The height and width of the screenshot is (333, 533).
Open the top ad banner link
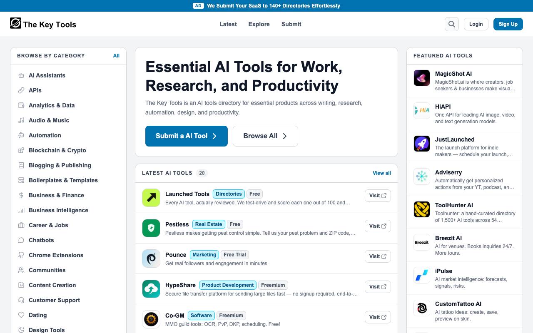tap(274, 6)
